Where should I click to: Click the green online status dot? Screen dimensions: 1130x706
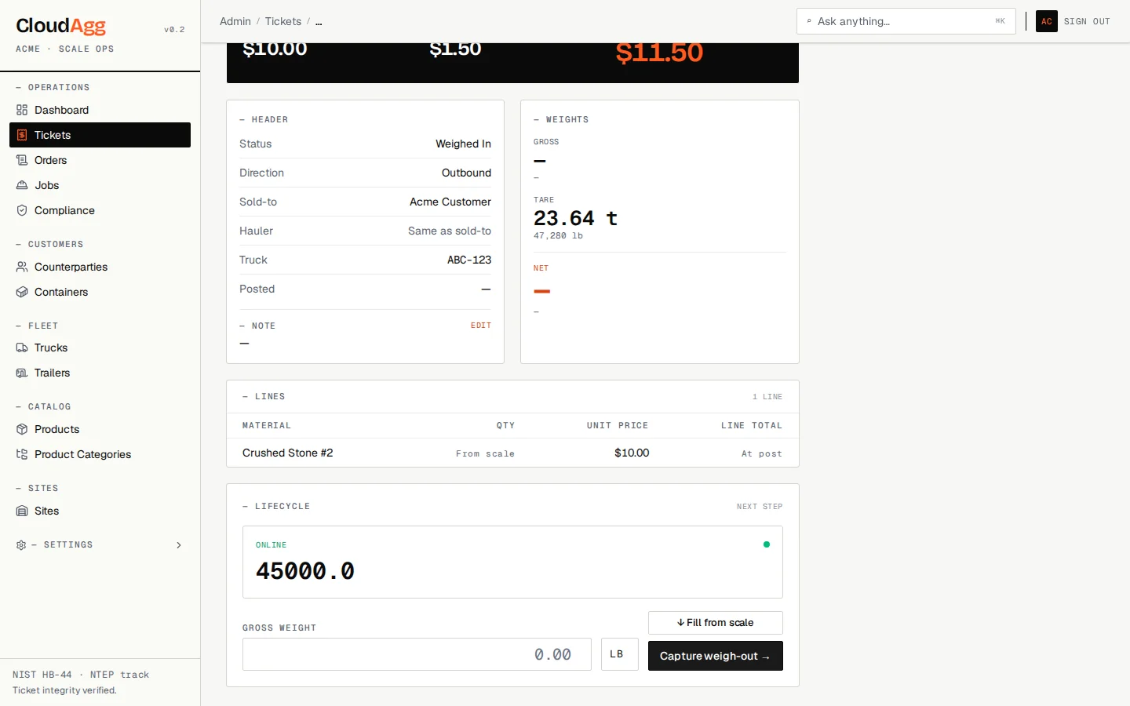[x=767, y=544]
